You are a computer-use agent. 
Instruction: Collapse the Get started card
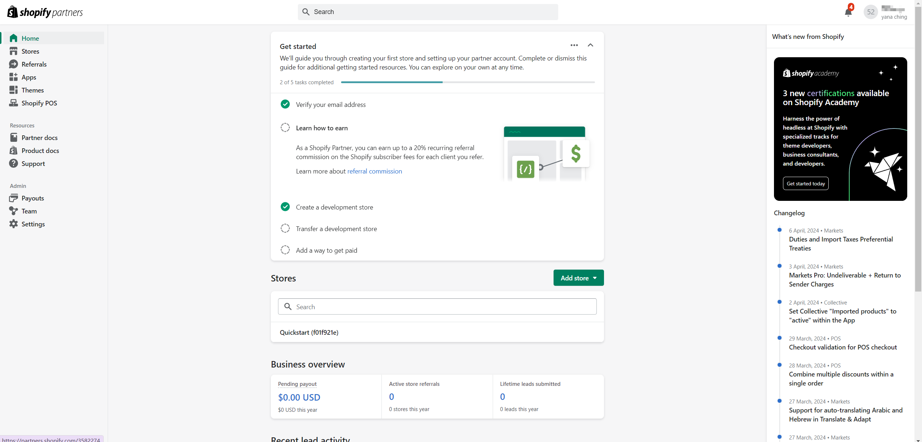[x=590, y=45]
